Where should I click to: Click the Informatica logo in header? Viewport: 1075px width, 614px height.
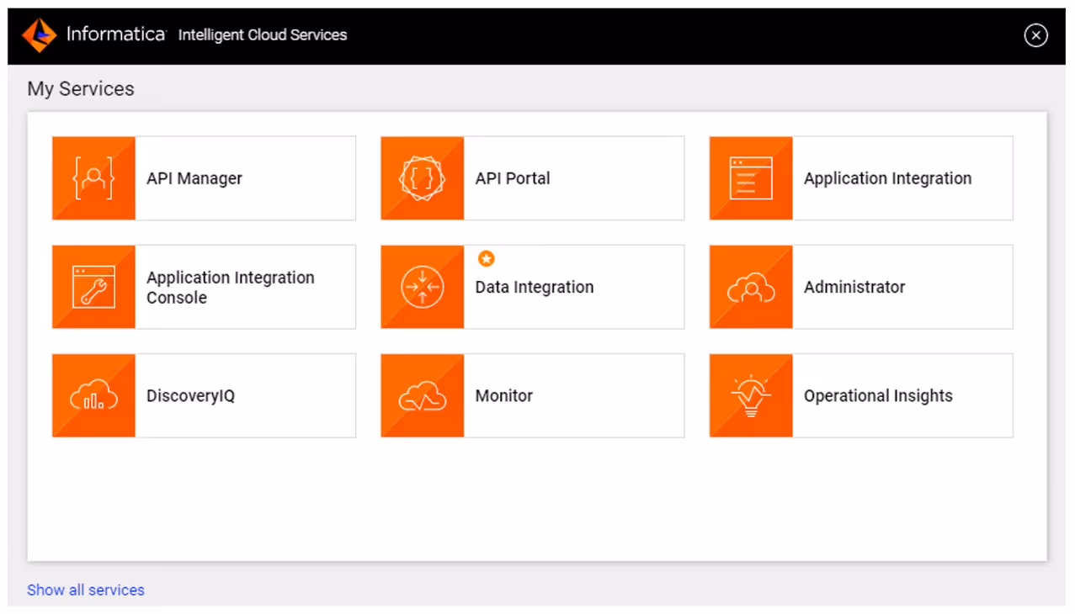tap(39, 35)
